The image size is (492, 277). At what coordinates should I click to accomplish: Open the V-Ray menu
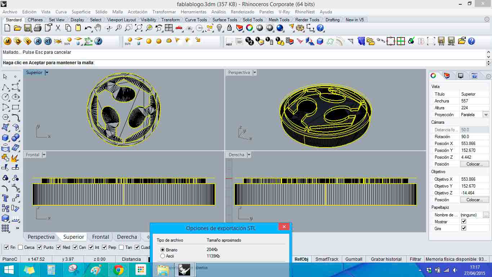[x=284, y=12]
